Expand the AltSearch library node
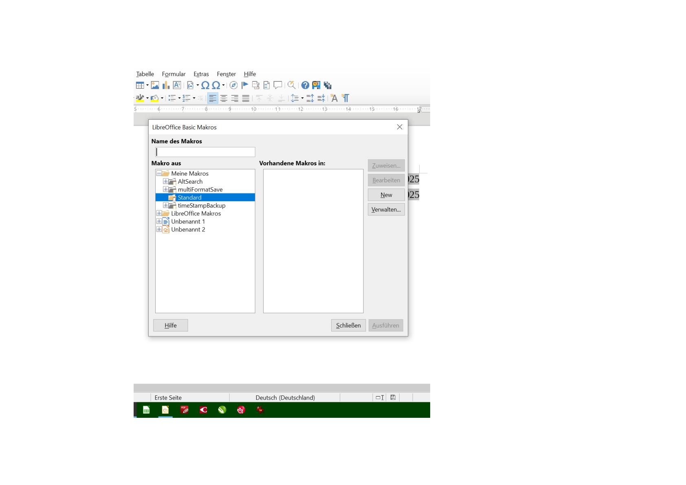 coord(165,181)
